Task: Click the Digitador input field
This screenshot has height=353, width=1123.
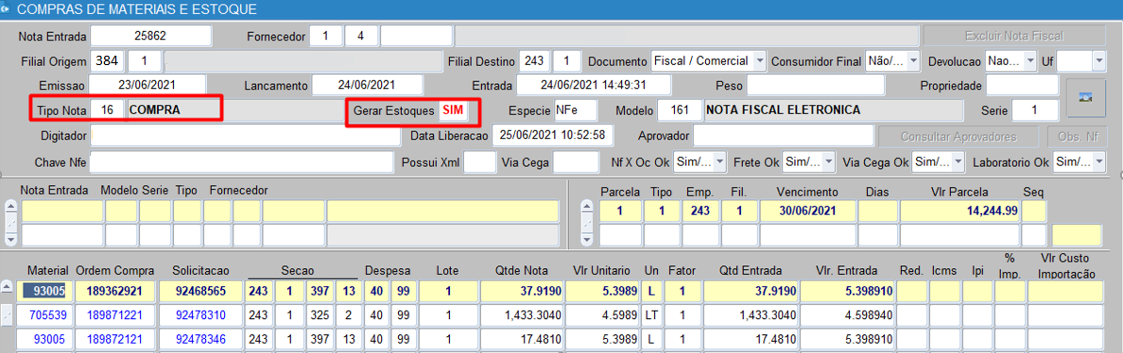Action: pos(245,136)
